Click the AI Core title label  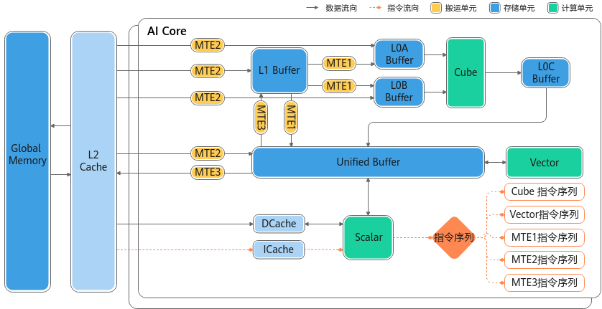click(167, 31)
